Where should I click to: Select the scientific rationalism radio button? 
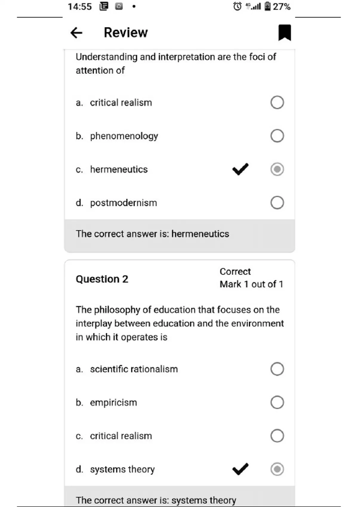(277, 369)
